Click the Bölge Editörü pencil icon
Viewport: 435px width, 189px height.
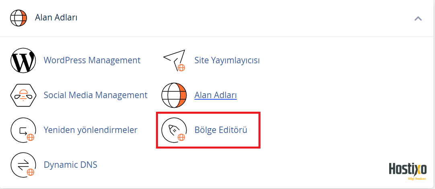click(x=174, y=130)
